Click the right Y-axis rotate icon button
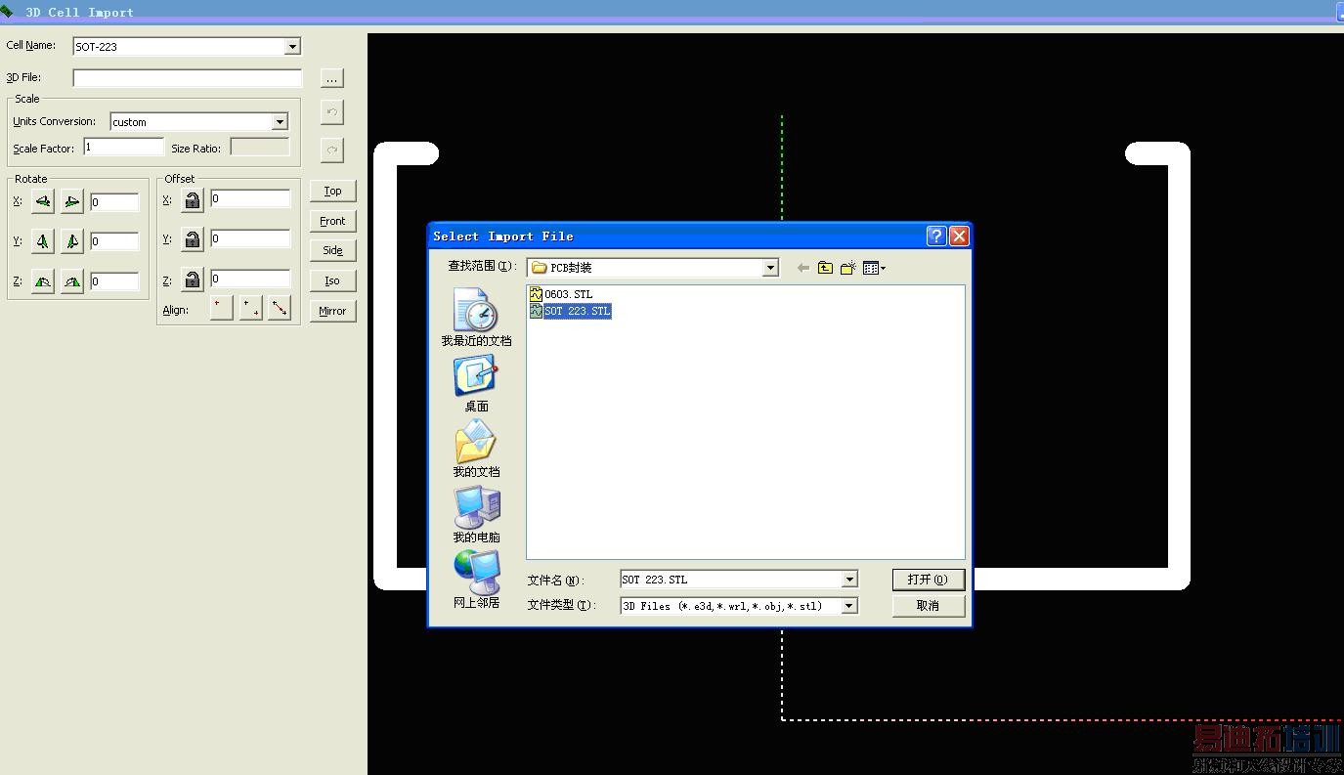The height and width of the screenshot is (775, 1344). (72, 241)
